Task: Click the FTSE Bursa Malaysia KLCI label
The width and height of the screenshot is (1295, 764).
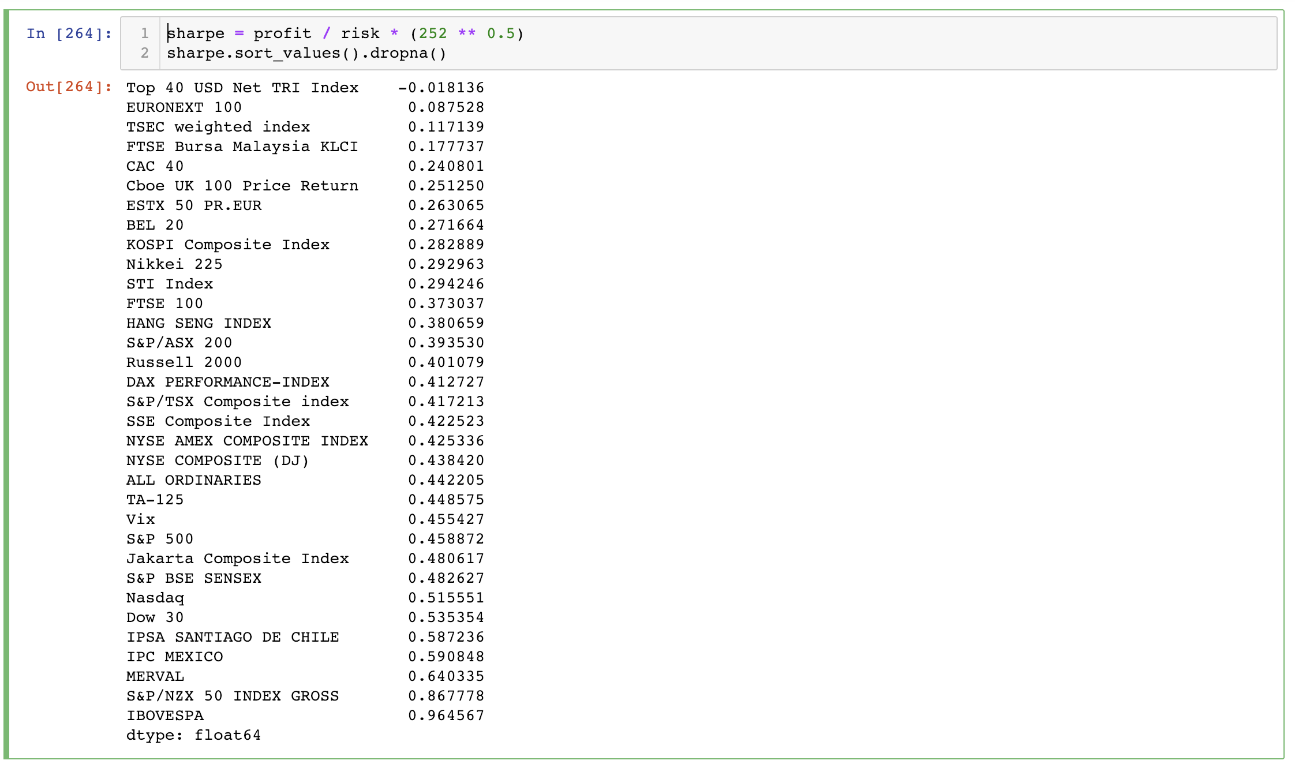Action: 242,147
